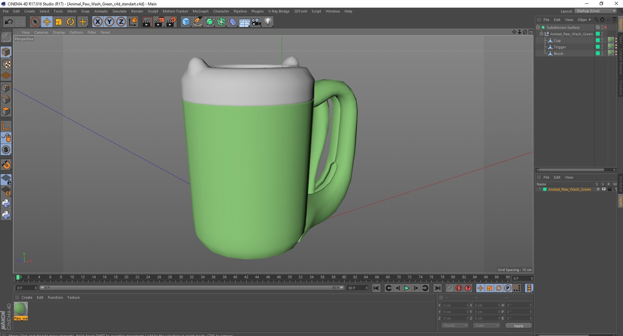Image resolution: width=623 pixels, height=336 pixels.
Task: Select the Rotate tool in the top toolbar
Action: point(70,22)
